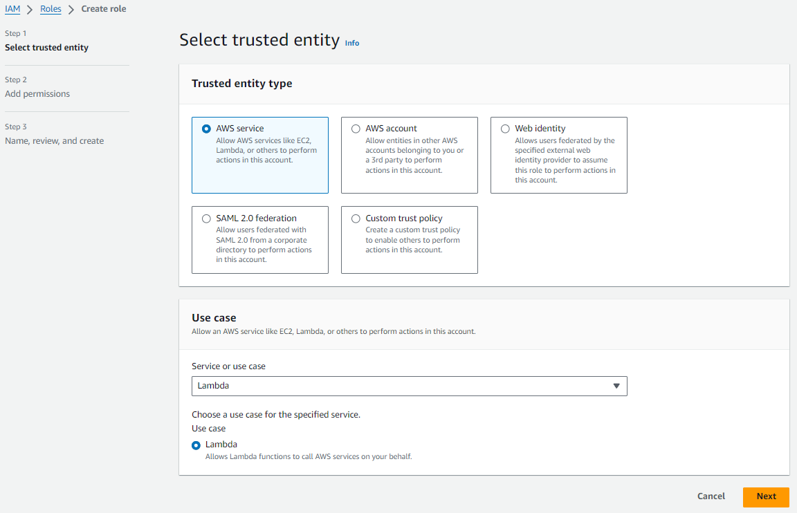This screenshot has width=797, height=513.
Task: Open the Create role breadcrumb entry
Action: [x=104, y=8]
